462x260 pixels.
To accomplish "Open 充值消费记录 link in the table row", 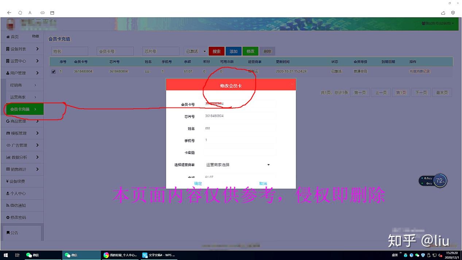I will (420, 71).
